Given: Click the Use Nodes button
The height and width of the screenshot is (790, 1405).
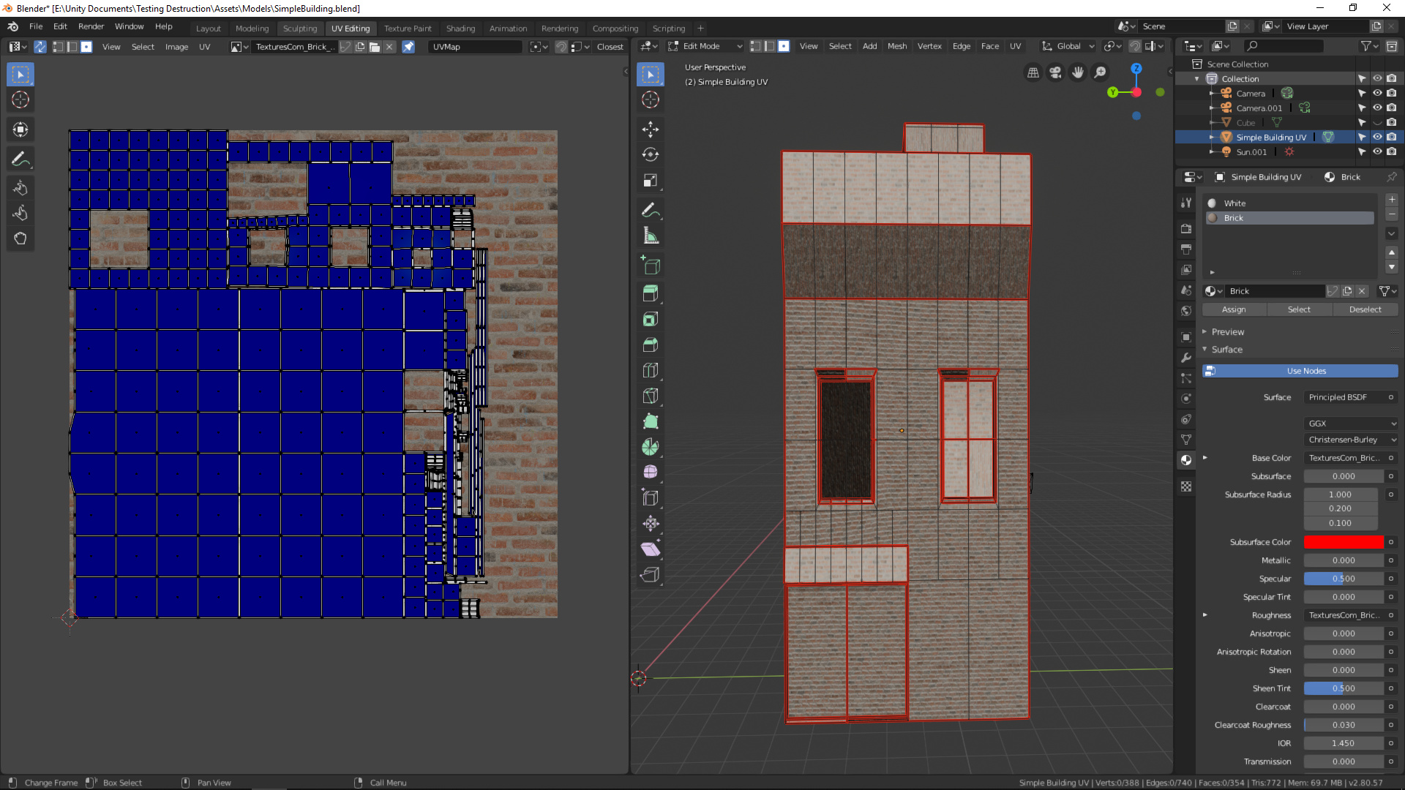Looking at the screenshot, I should tap(1300, 371).
